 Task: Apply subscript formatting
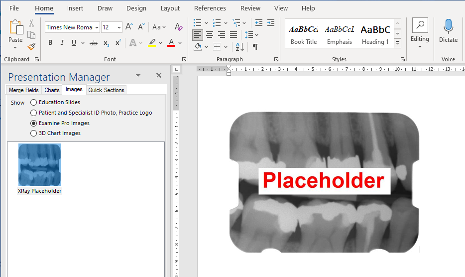click(x=106, y=43)
